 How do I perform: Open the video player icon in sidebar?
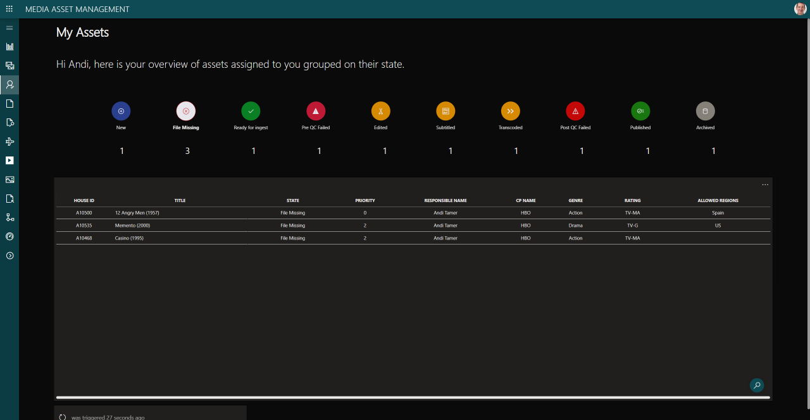[x=9, y=160]
